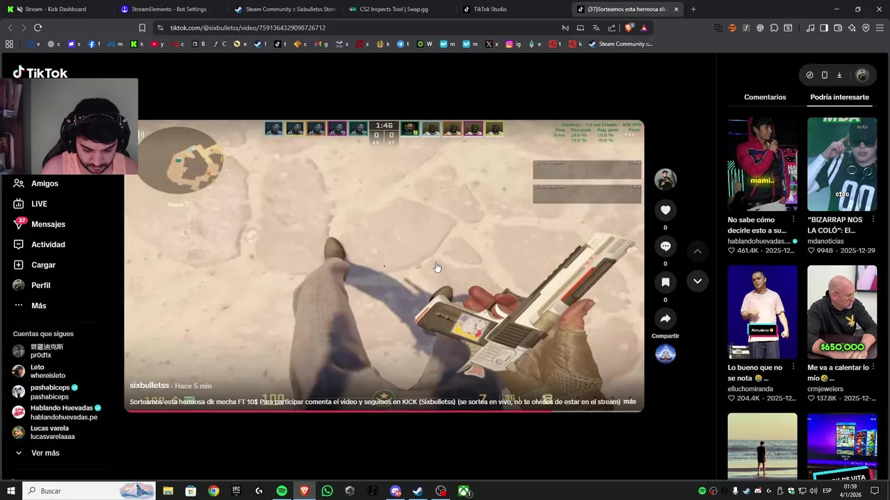
Task: Open comments via the speech bubble icon
Action: point(665,247)
